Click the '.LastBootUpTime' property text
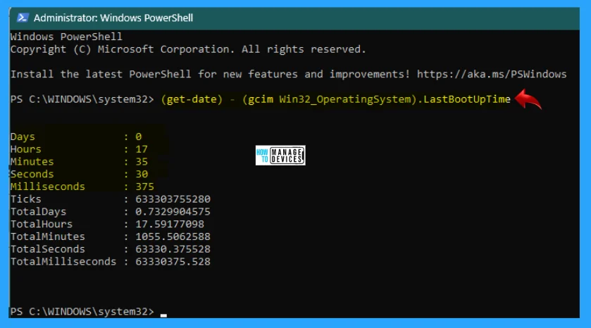Screen dimensions: 591x328 [464, 99]
